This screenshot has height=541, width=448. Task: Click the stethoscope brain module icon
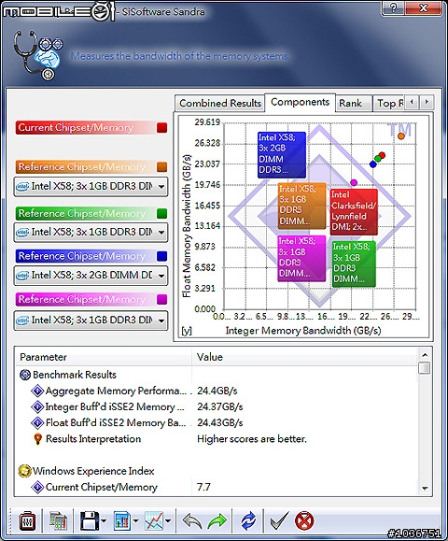37,55
